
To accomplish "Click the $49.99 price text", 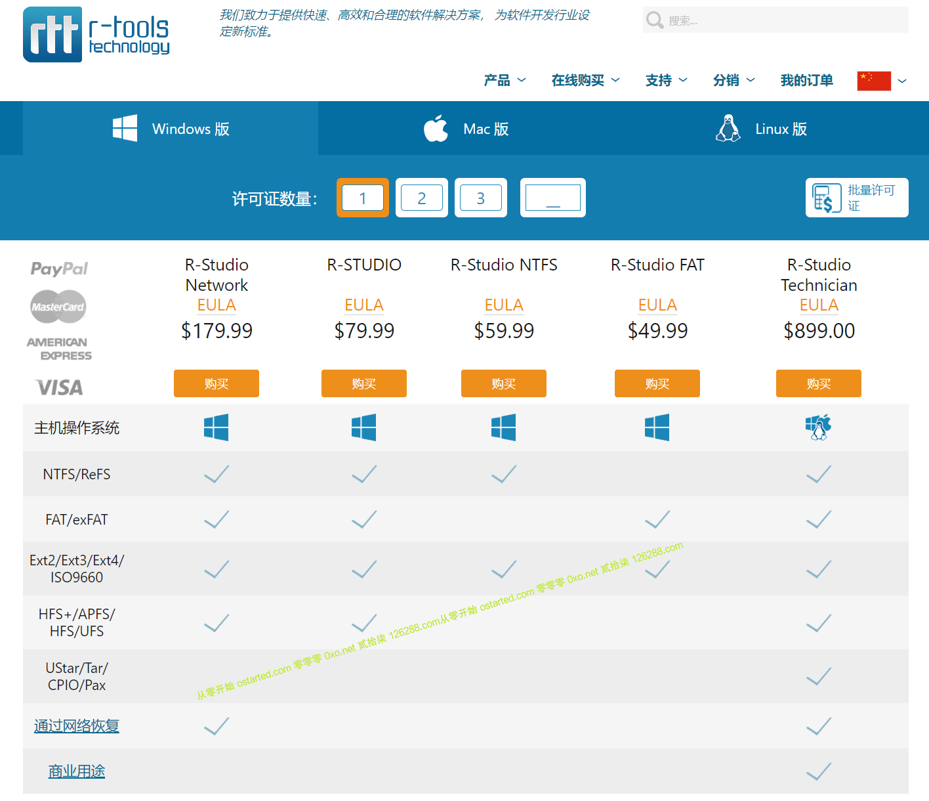I will point(657,331).
